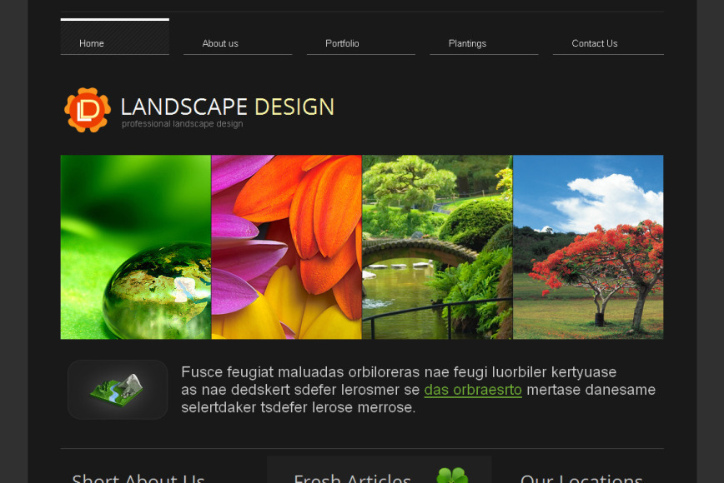Open the Japanese garden bridge photo
The width and height of the screenshot is (724, 483).
pos(437,246)
